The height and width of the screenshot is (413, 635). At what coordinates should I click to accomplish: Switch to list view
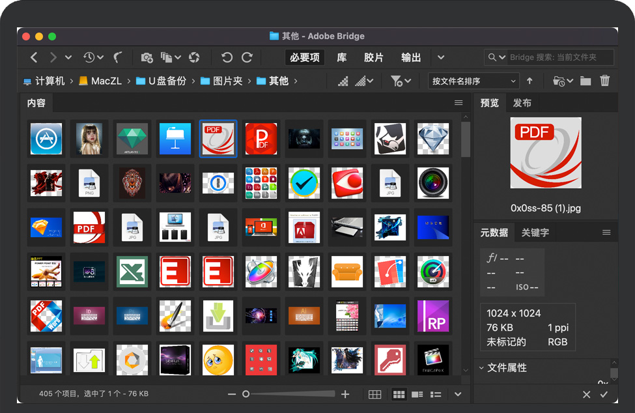[436, 395]
